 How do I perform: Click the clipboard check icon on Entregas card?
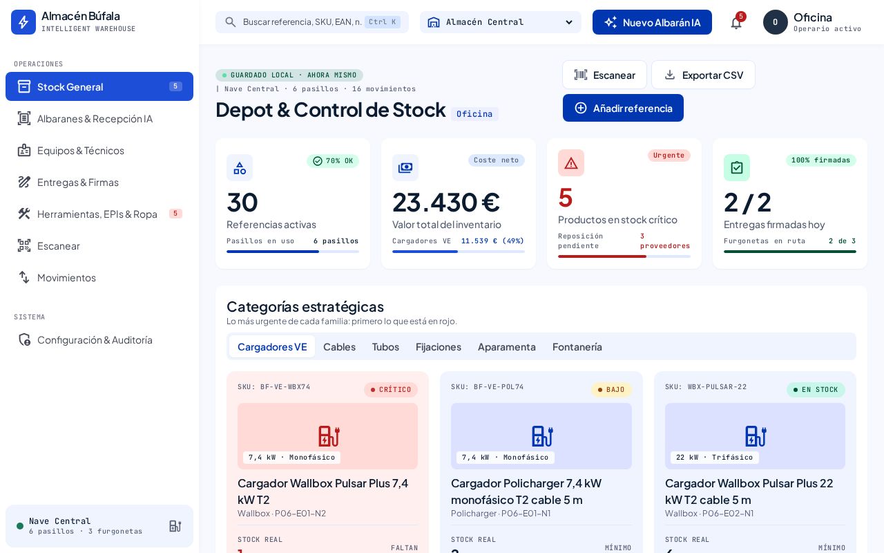(x=737, y=168)
